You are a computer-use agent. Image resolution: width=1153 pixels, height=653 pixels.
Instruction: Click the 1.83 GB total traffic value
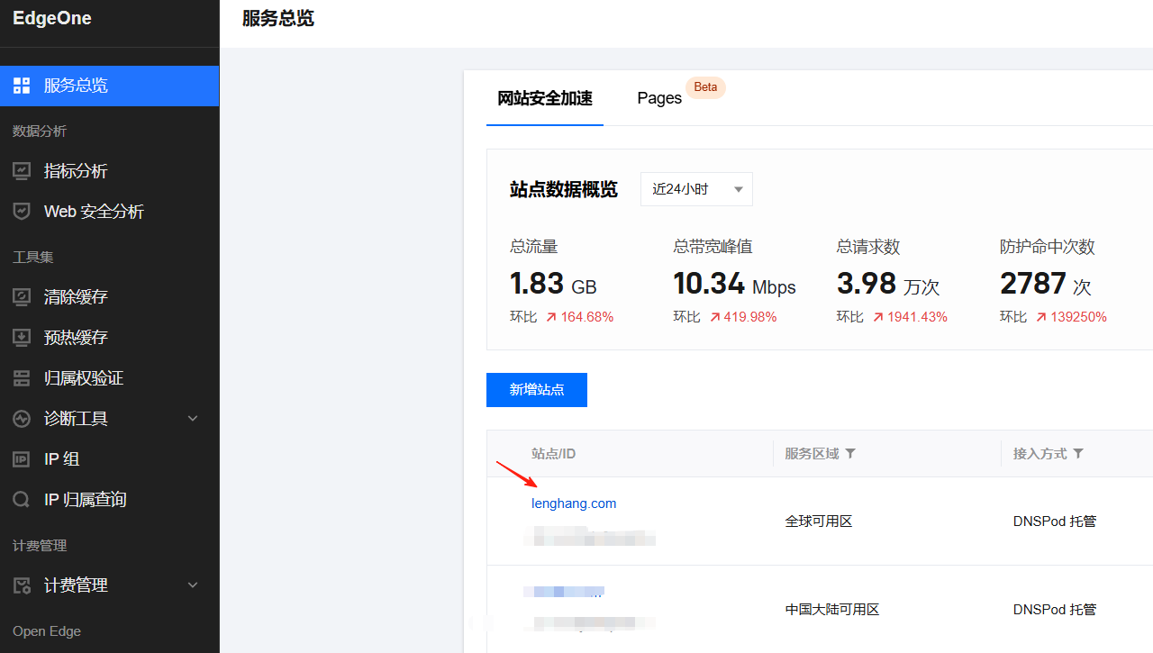(553, 284)
